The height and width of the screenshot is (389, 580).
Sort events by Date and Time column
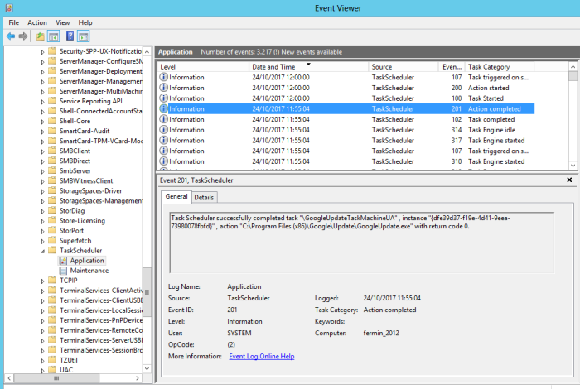308,67
